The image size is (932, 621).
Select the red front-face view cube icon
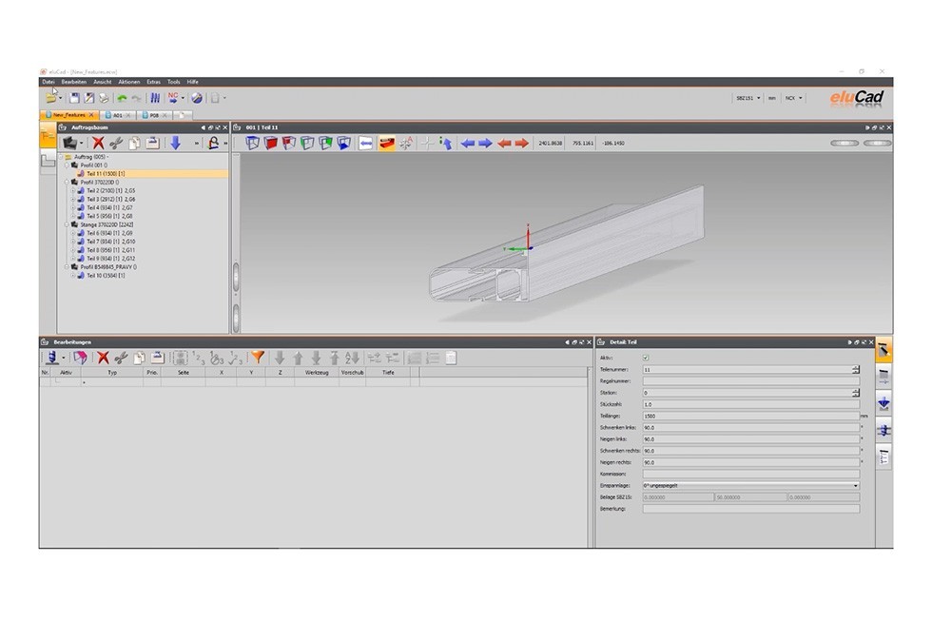click(270, 144)
